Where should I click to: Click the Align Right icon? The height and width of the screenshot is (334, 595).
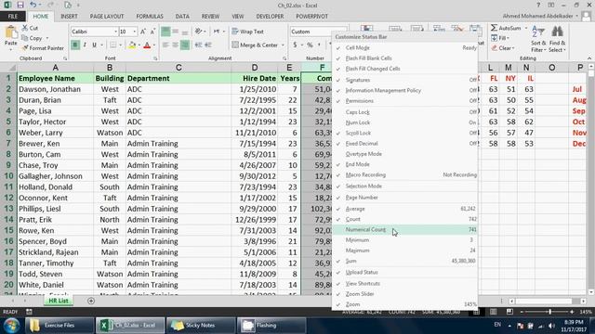pos(185,45)
